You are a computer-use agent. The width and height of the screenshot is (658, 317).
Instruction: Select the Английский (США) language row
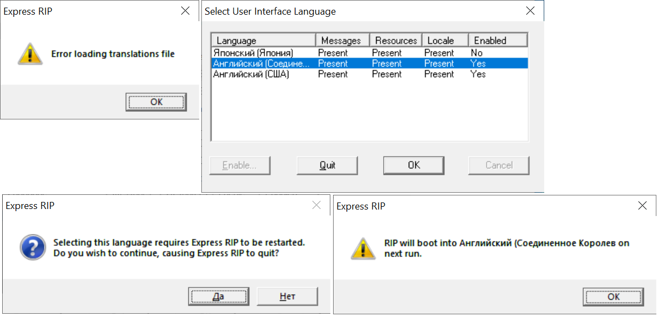tap(369, 74)
